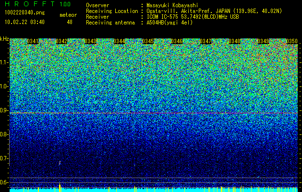This screenshot has width=302, height=192.
Task: Select observer name Masayuki Kobayashi
Action: [172, 5]
